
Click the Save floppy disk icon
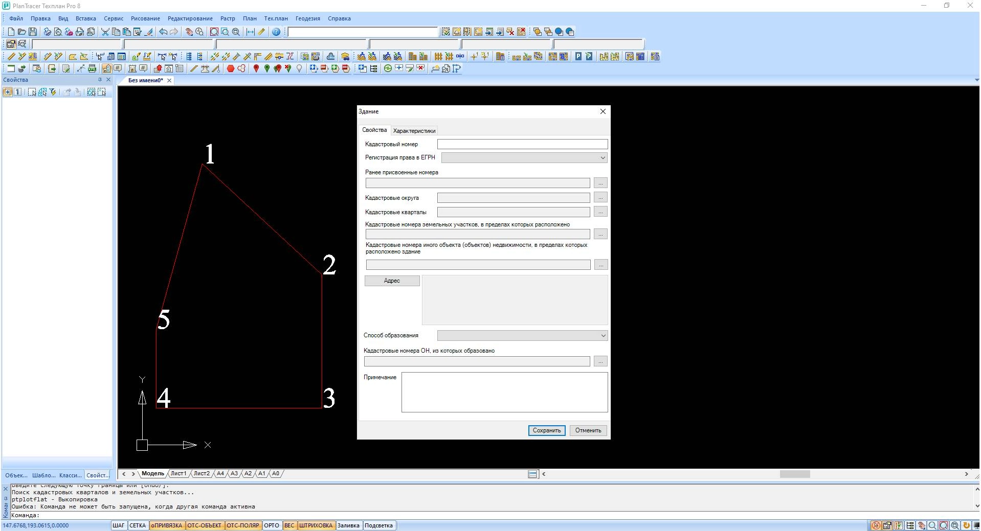pyautogui.click(x=33, y=32)
